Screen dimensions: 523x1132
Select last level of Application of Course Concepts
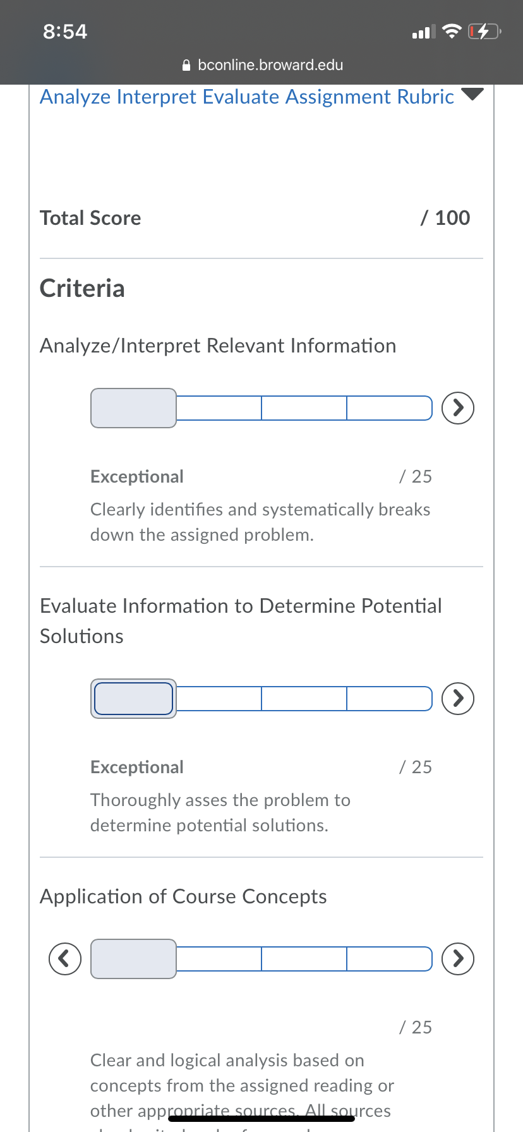[x=390, y=959]
